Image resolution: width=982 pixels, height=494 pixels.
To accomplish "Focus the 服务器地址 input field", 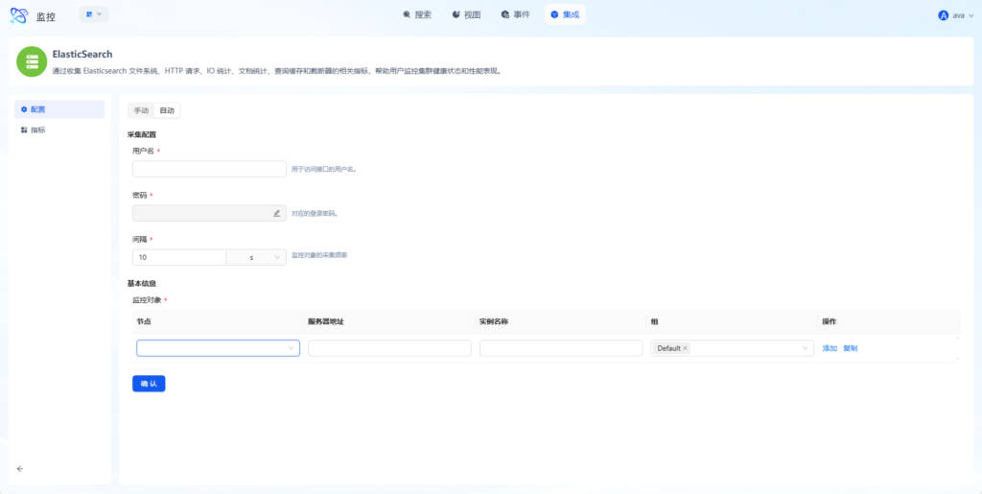I will coord(389,348).
